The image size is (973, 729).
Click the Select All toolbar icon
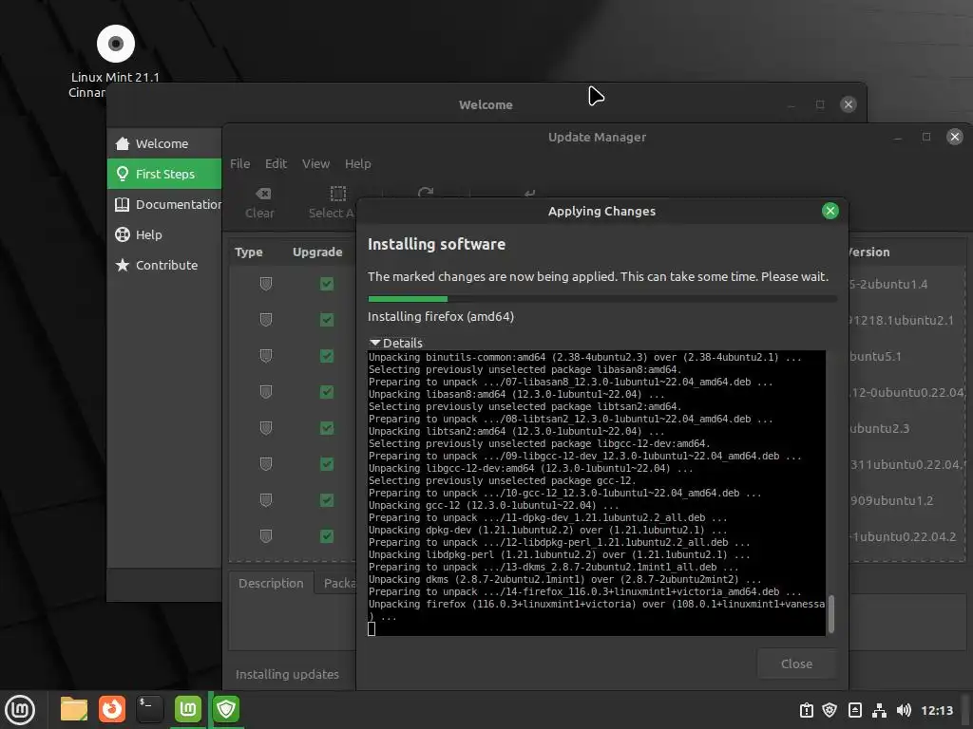tap(338, 194)
